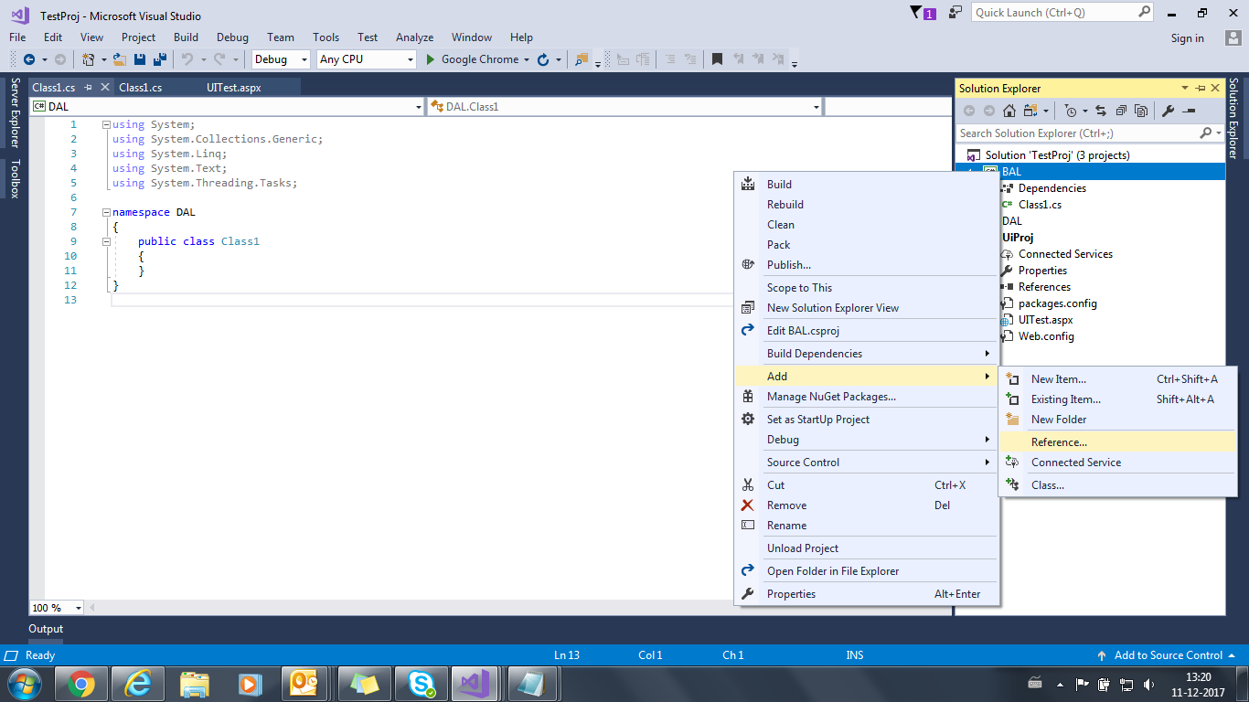This screenshot has height=702, width=1249.
Task: Click the Home icon in Solution Explorer
Action: click(1009, 110)
